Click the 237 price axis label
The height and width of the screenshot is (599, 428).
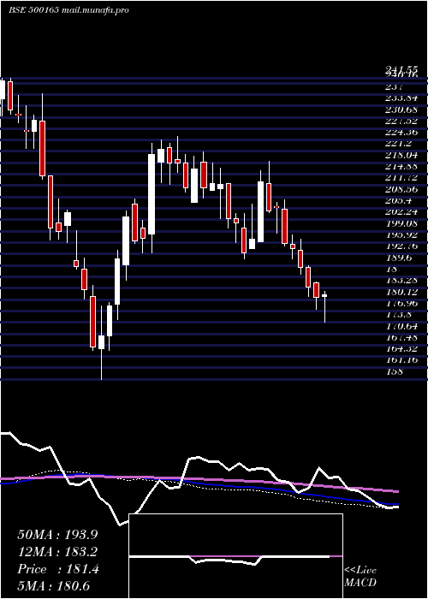[393, 86]
